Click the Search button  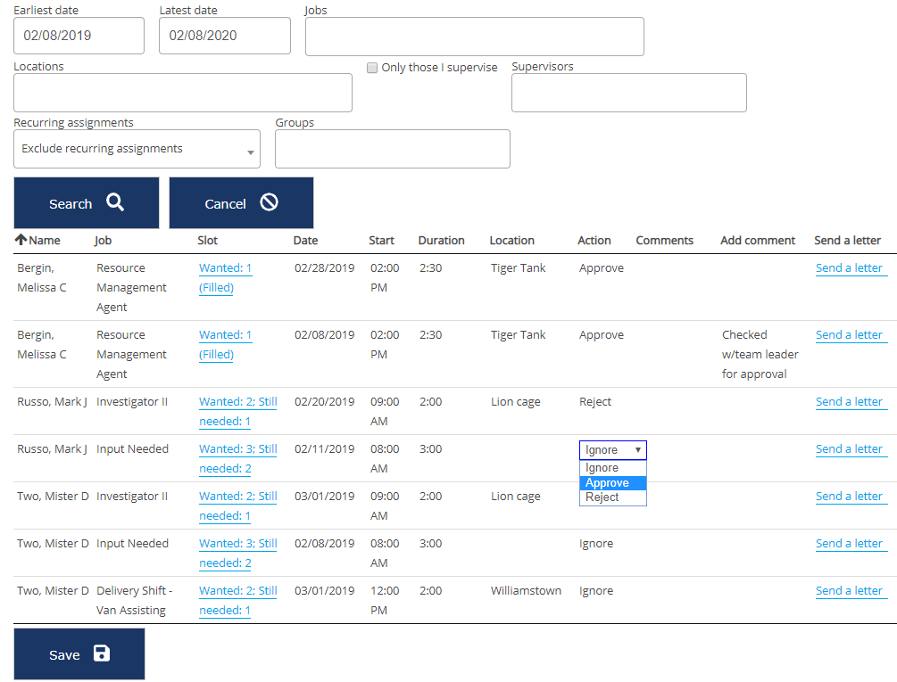tap(86, 203)
